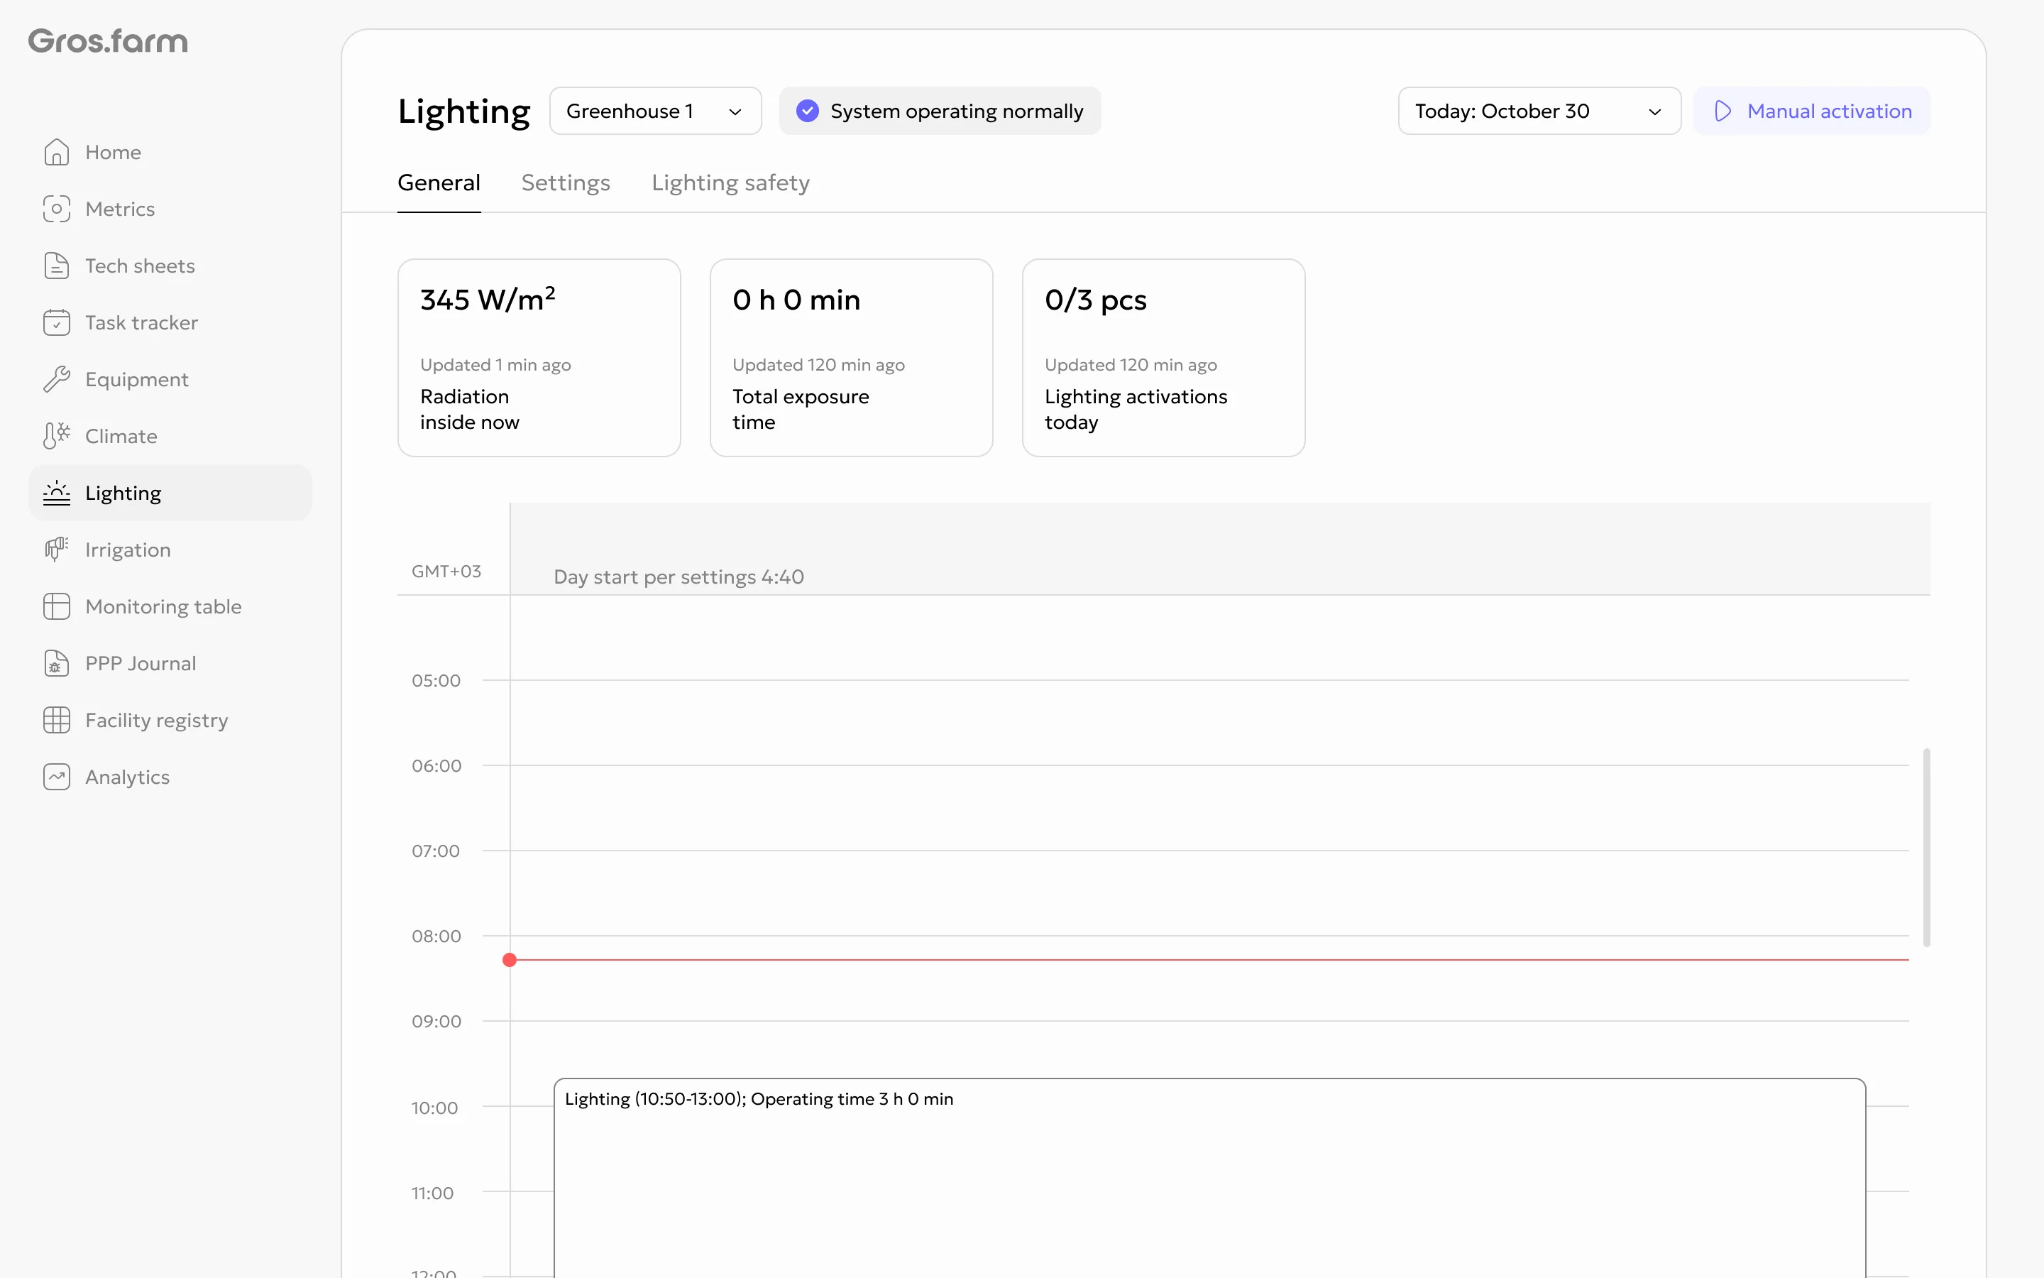Click the 06:00 time label

point(436,766)
